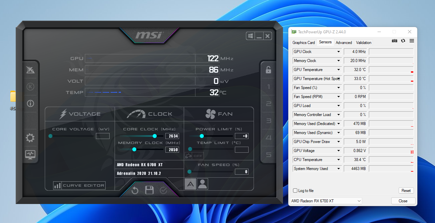Screen dimensions: 435x223
Task: Enable the Log to file checkbox
Action: tap(295, 191)
